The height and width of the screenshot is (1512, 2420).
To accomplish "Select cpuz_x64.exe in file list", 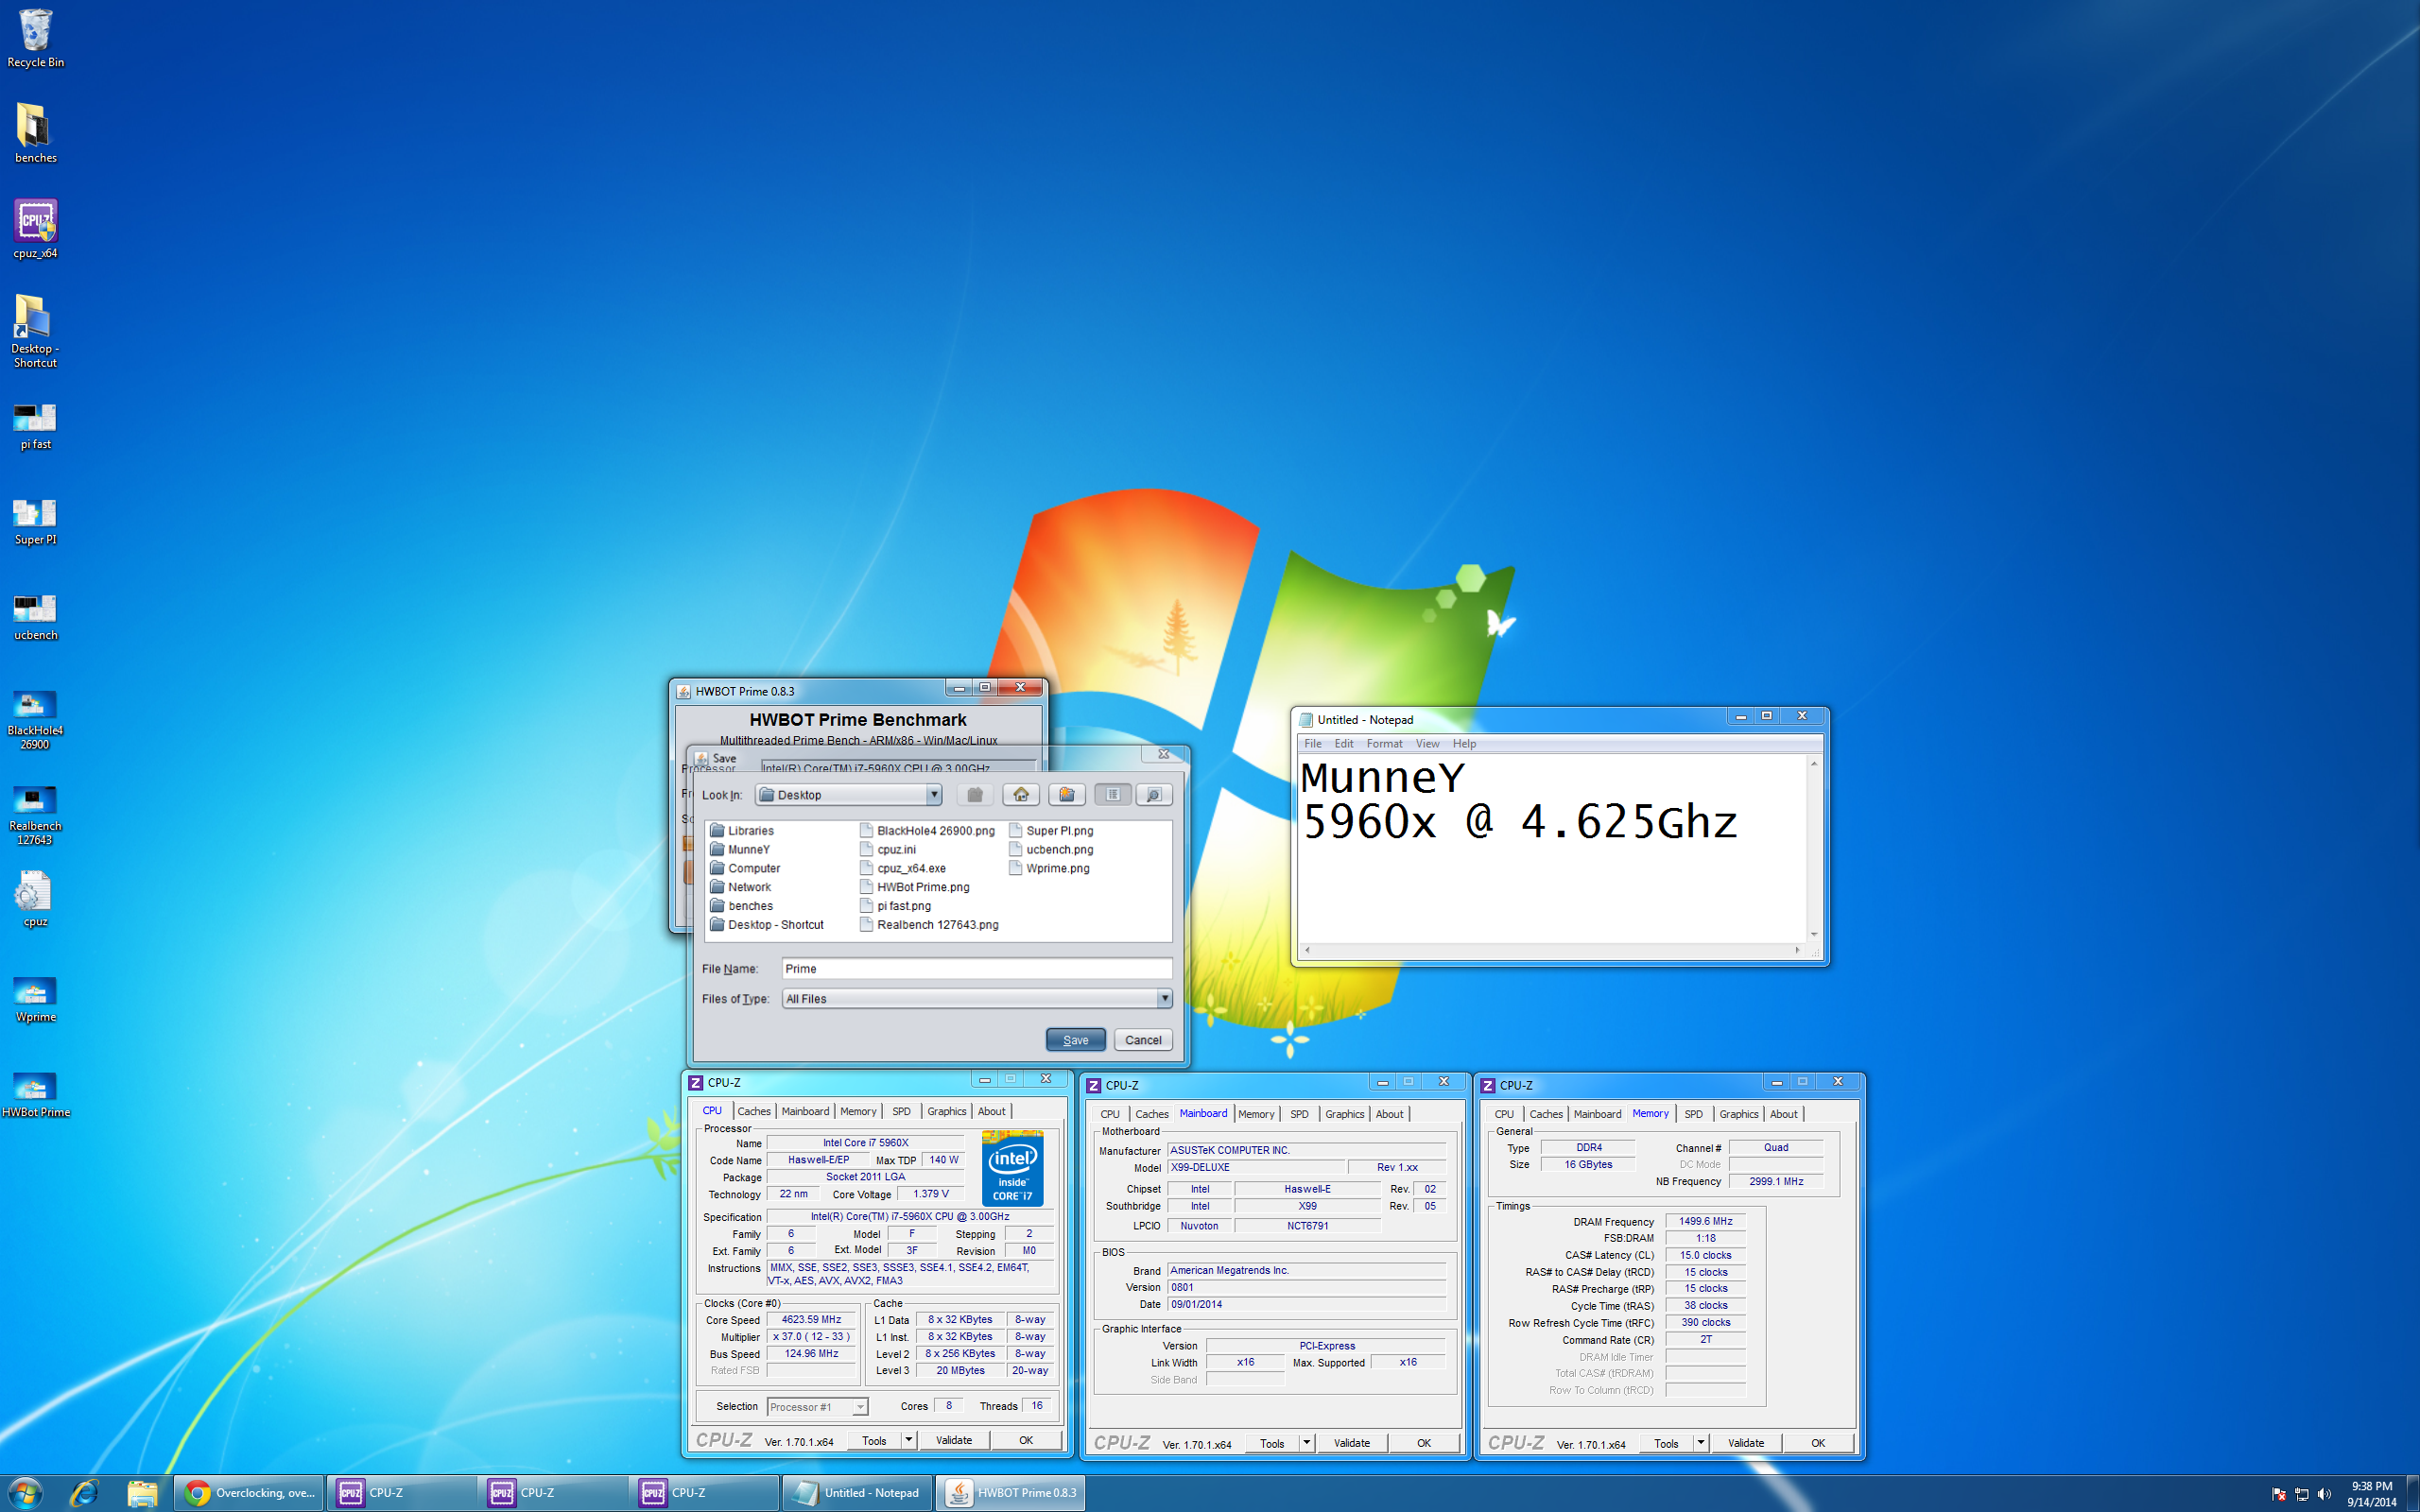I will tap(902, 868).
